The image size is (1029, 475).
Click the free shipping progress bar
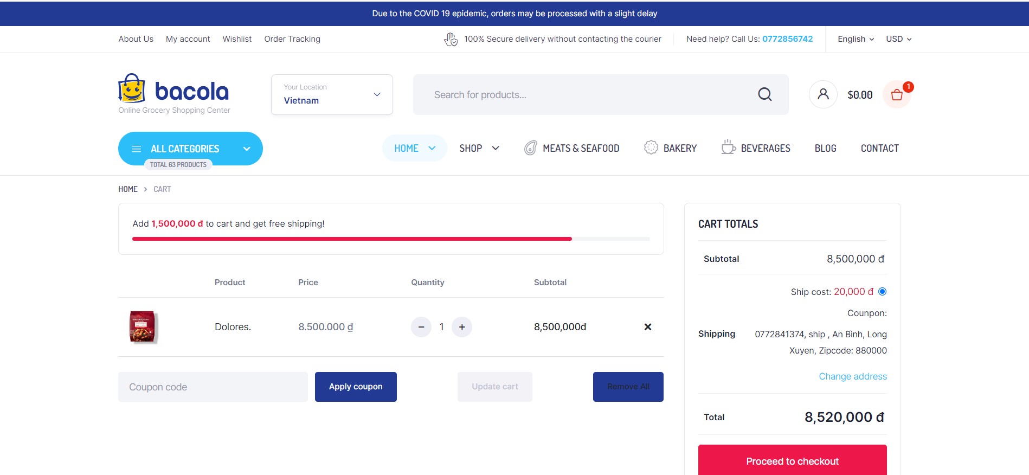click(390, 239)
